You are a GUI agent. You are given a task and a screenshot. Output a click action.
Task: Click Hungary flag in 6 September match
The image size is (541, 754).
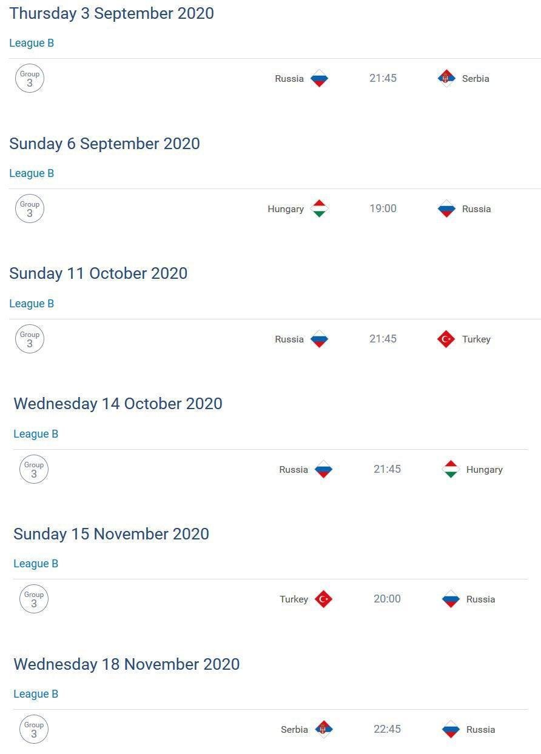(319, 209)
